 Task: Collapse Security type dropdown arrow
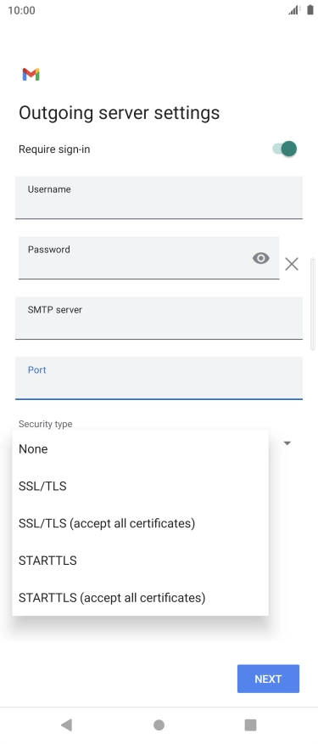287,443
